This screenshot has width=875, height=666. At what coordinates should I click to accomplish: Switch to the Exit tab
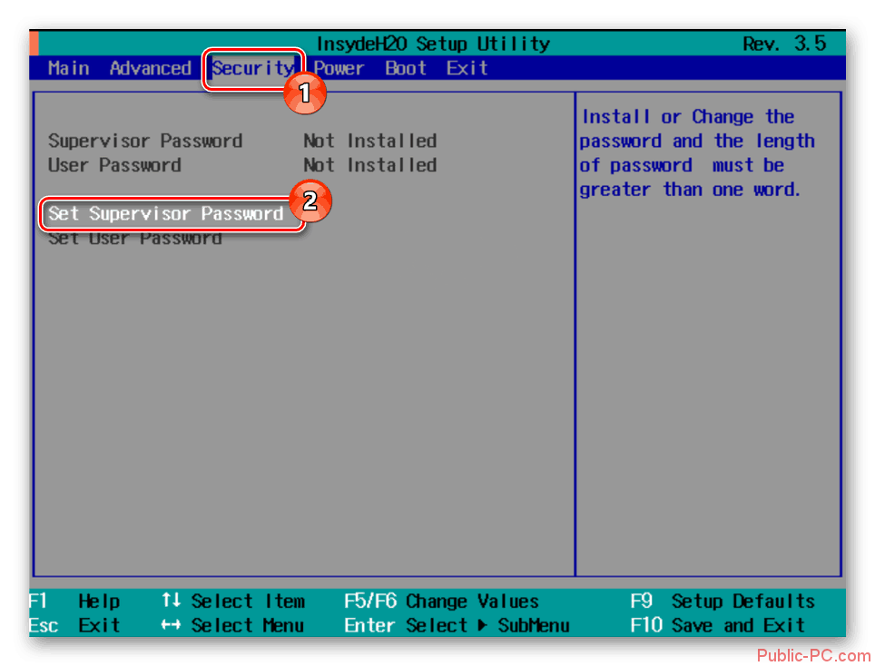[467, 68]
